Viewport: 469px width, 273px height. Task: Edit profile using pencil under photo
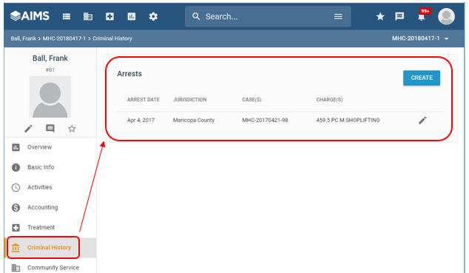pyautogui.click(x=28, y=129)
